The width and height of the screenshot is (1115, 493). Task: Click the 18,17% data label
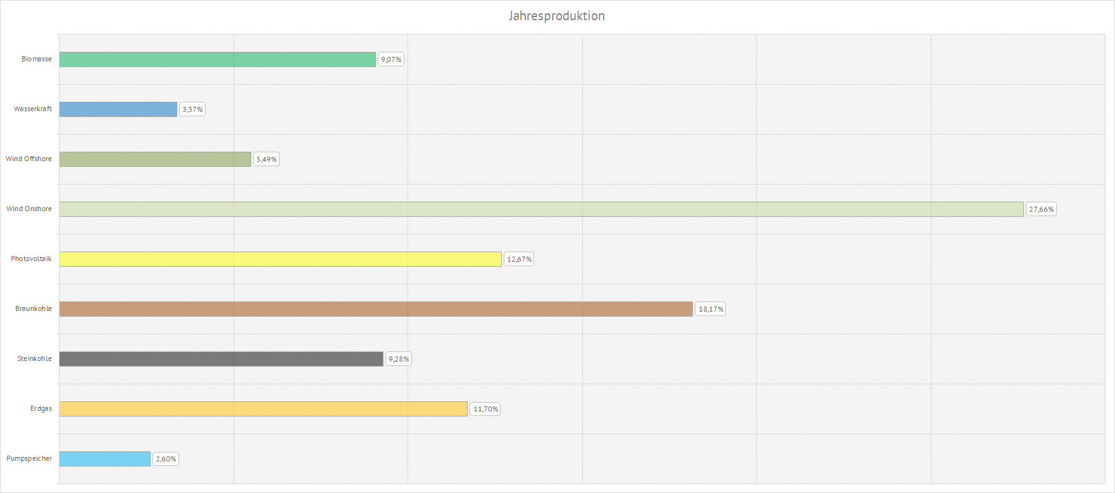[x=711, y=309]
